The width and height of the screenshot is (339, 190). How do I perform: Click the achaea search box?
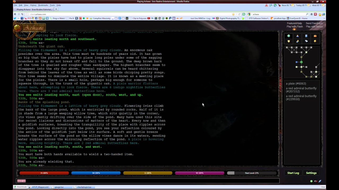278,14
